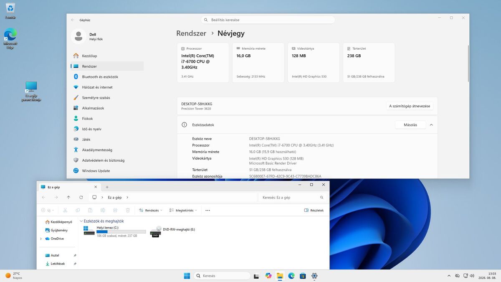Click the Dell user profile avatar
The image size is (501, 282).
point(78,36)
